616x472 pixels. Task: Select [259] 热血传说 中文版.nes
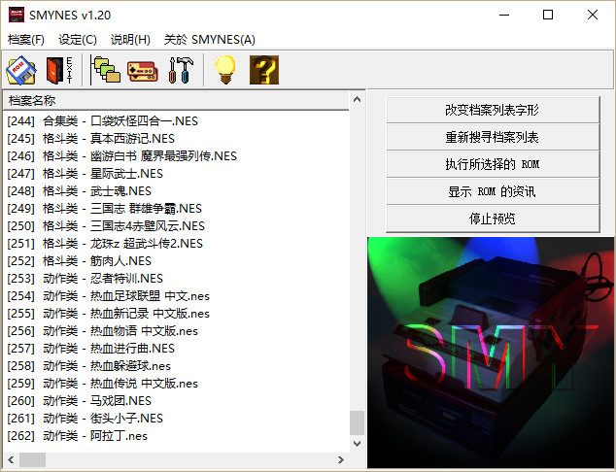point(103,384)
